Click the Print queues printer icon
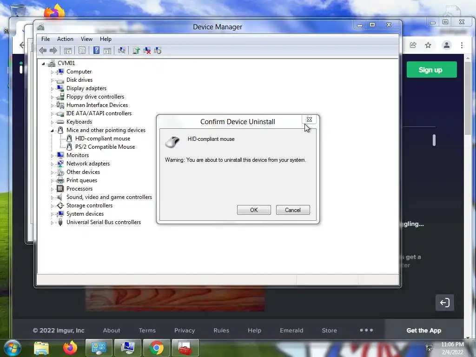Screen dimensions: 476x357 60,180
